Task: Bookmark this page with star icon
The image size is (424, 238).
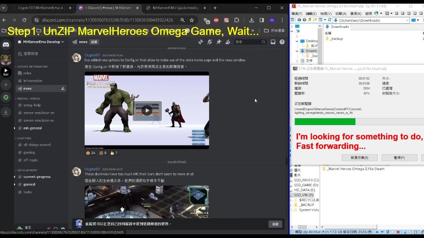Action: (191, 20)
